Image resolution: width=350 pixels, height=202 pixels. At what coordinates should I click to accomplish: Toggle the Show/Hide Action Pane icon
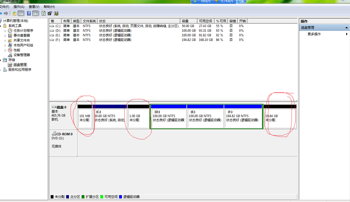click(35, 13)
